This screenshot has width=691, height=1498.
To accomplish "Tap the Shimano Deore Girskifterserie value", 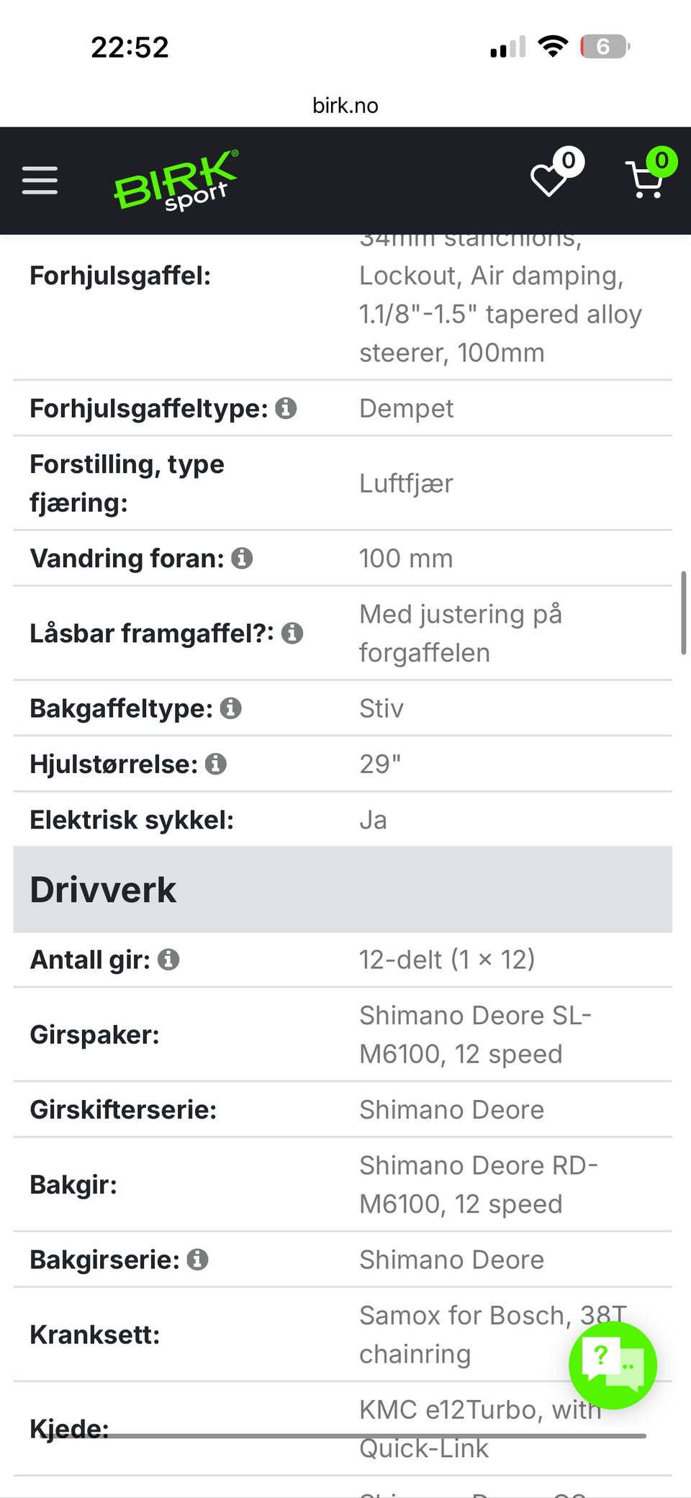I will [451, 1110].
